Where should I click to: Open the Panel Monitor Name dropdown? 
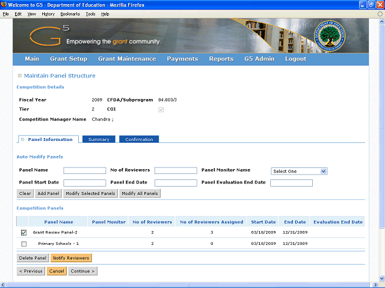[298, 171]
